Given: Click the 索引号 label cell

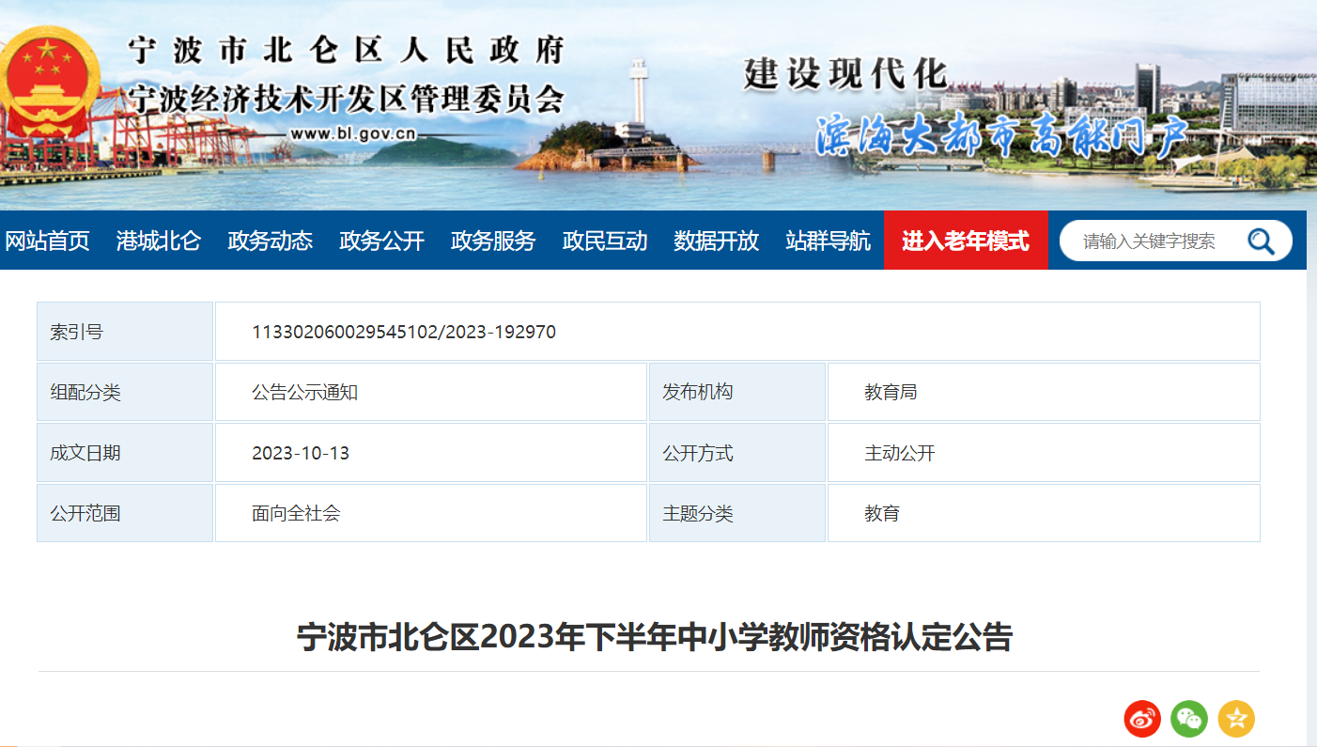Looking at the screenshot, I should pyautogui.click(x=125, y=332).
